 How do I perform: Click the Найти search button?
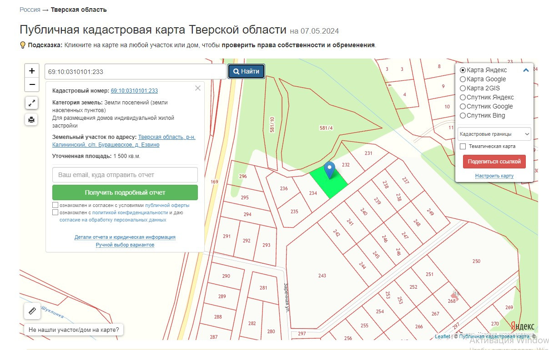coord(246,71)
